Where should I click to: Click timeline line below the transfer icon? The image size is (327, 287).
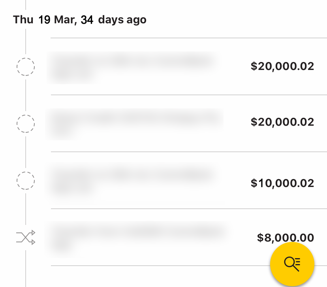[26, 269]
